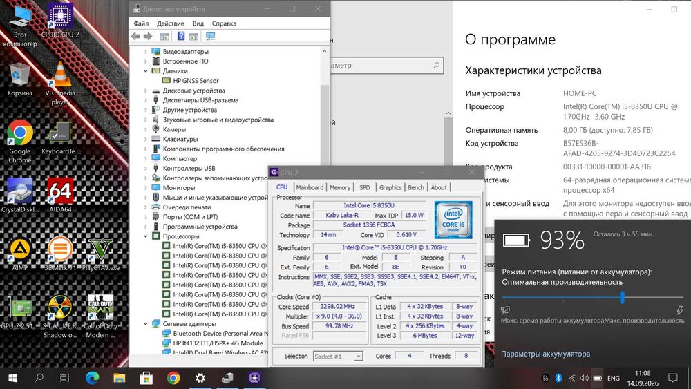691x389 pixels.
Task: Select Порты (COM и LPT) entry
Action: (191, 217)
